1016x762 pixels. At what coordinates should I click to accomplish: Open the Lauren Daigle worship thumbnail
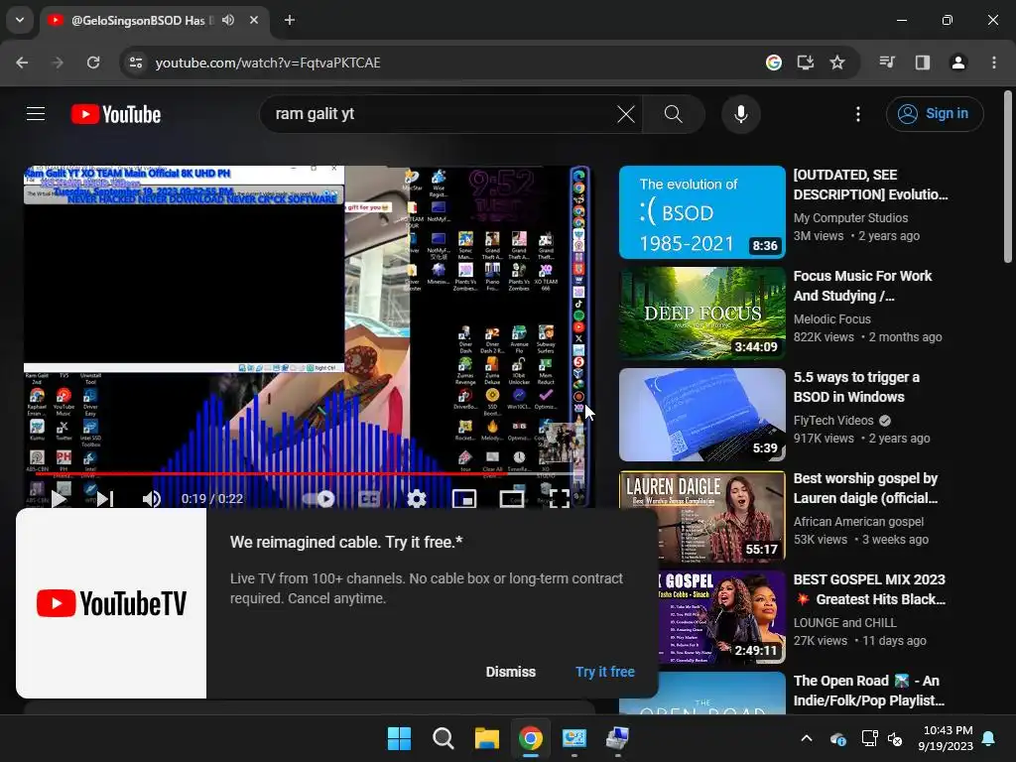(701, 516)
